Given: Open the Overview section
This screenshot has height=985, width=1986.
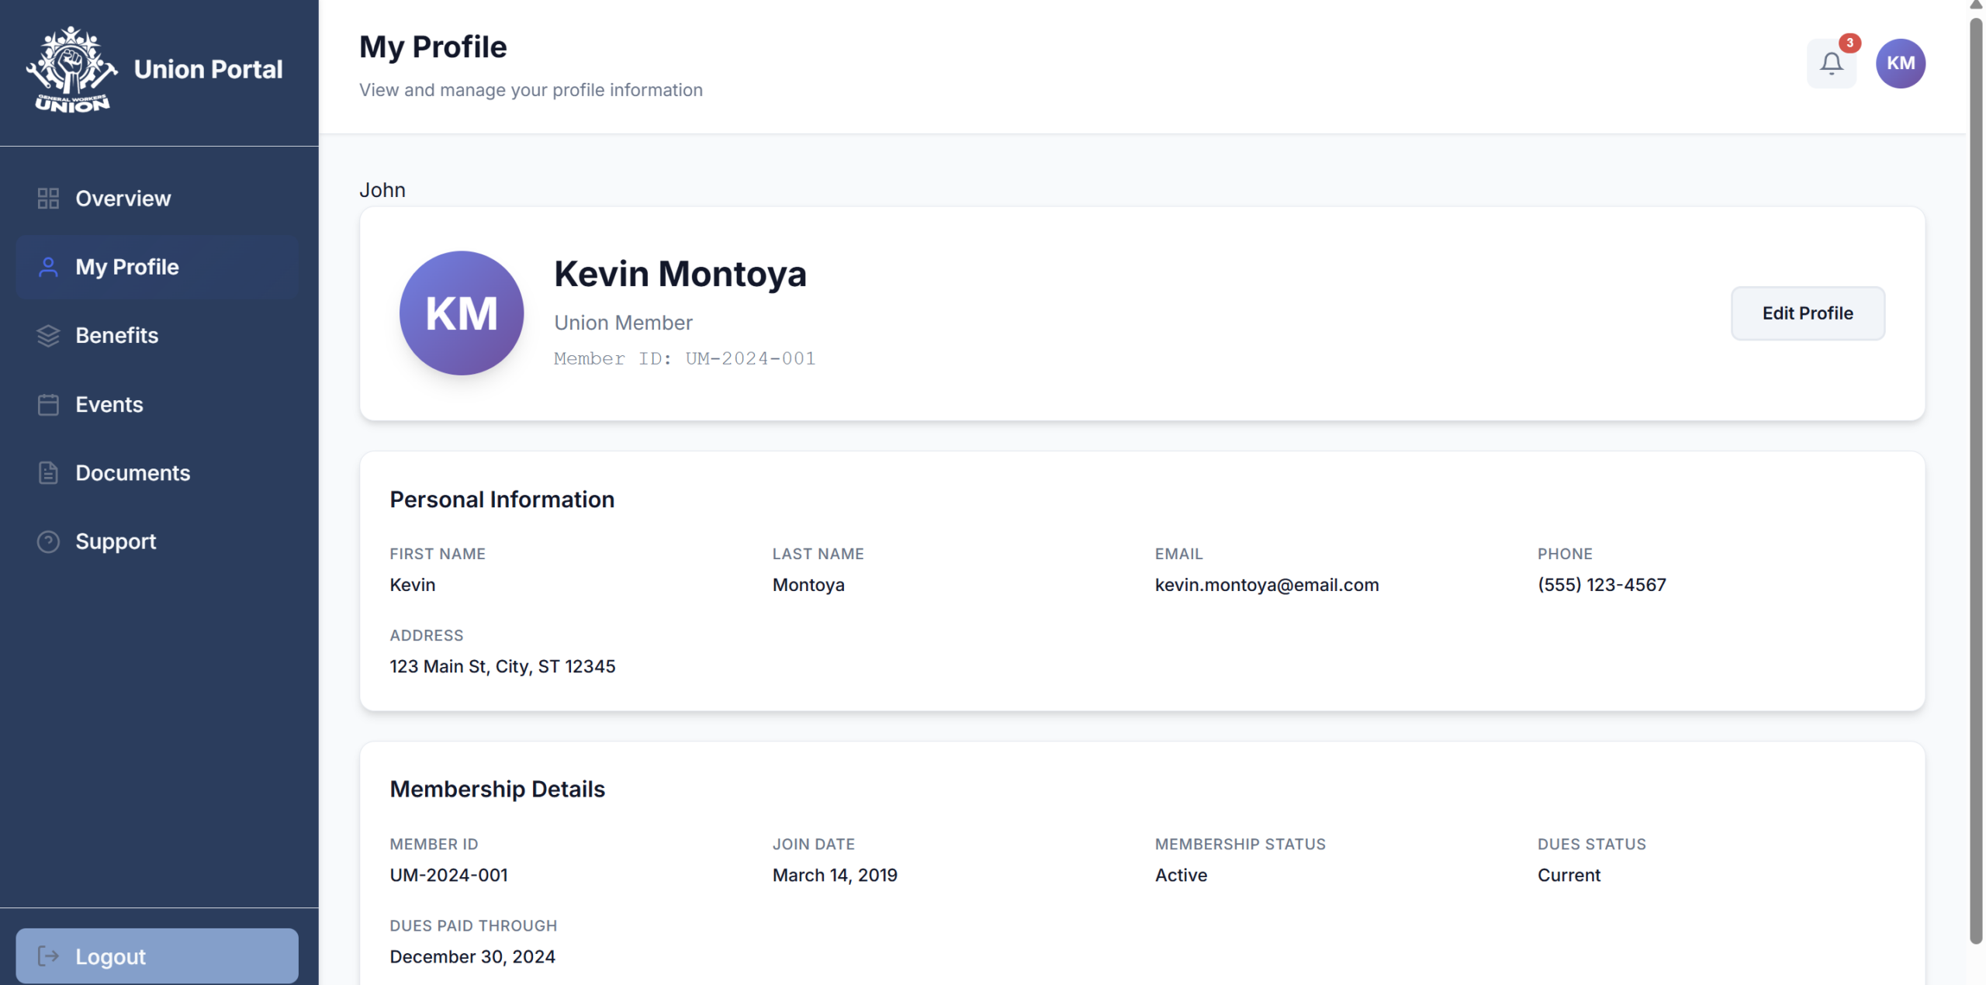Looking at the screenshot, I should pos(123,198).
